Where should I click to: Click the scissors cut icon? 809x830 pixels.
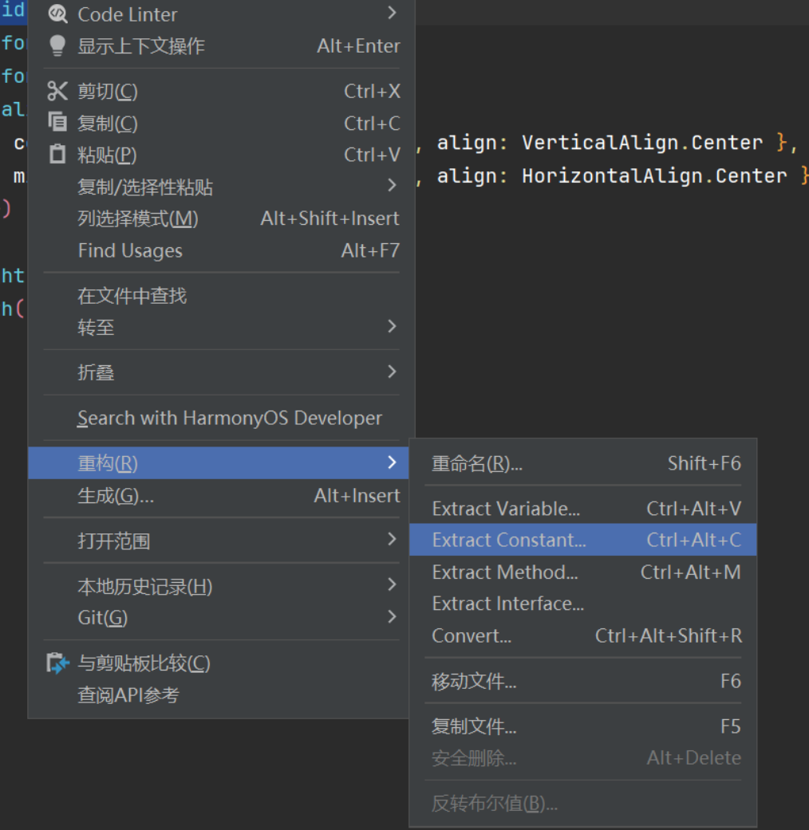[x=57, y=92]
